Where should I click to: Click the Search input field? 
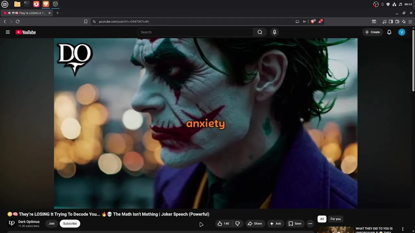click(x=195, y=32)
